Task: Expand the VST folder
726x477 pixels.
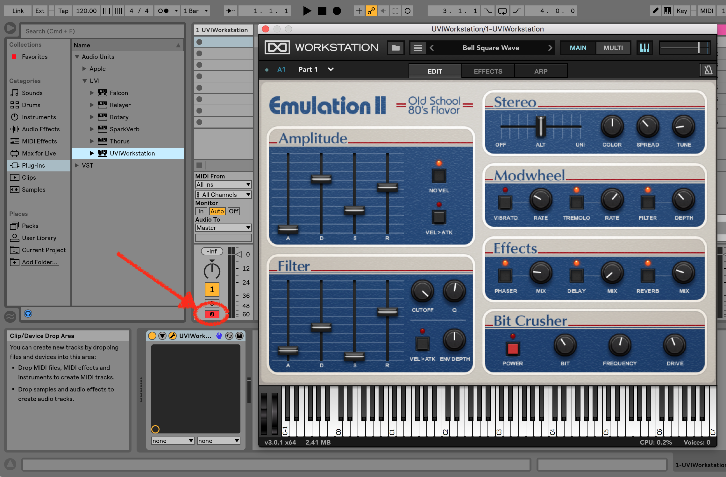Action: pos(76,165)
